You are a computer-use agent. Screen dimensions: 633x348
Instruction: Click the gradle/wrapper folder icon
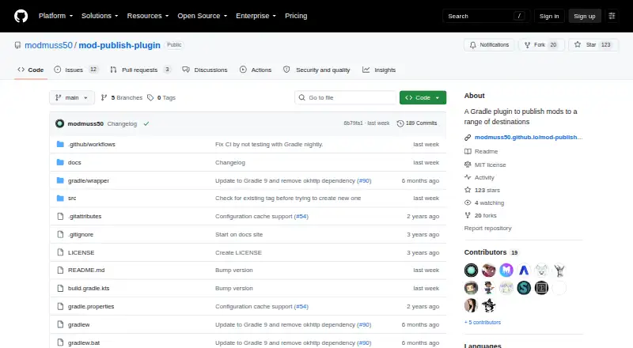click(x=60, y=180)
